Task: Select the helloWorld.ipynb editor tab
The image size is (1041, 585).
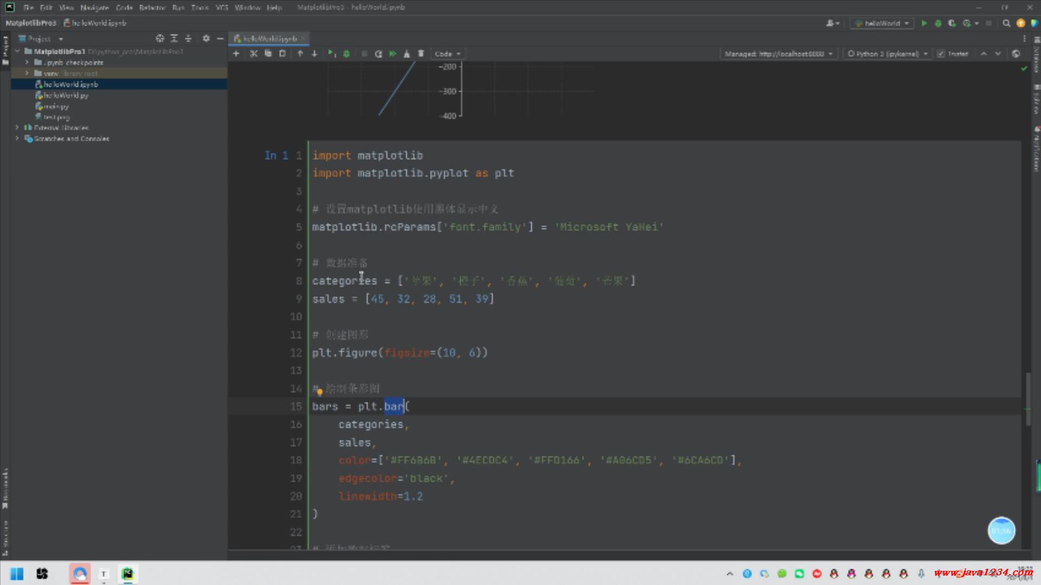Action: 269,38
